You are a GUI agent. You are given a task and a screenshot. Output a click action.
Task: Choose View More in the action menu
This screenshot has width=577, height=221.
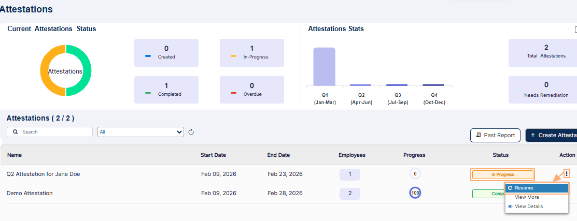[527, 197]
